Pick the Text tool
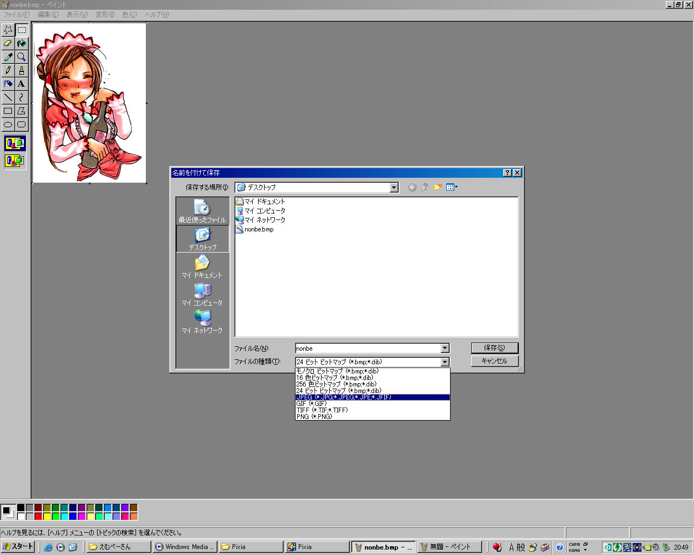 click(x=22, y=84)
